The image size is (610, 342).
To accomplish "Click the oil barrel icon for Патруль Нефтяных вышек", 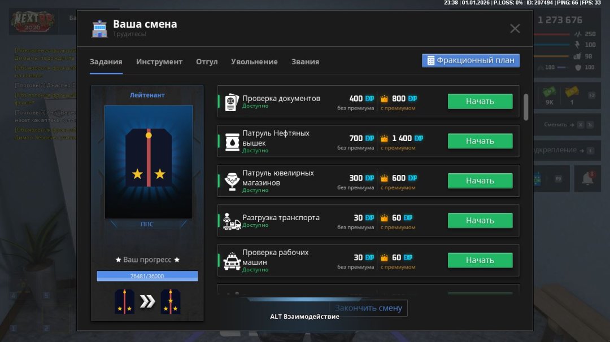I will [x=232, y=142].
